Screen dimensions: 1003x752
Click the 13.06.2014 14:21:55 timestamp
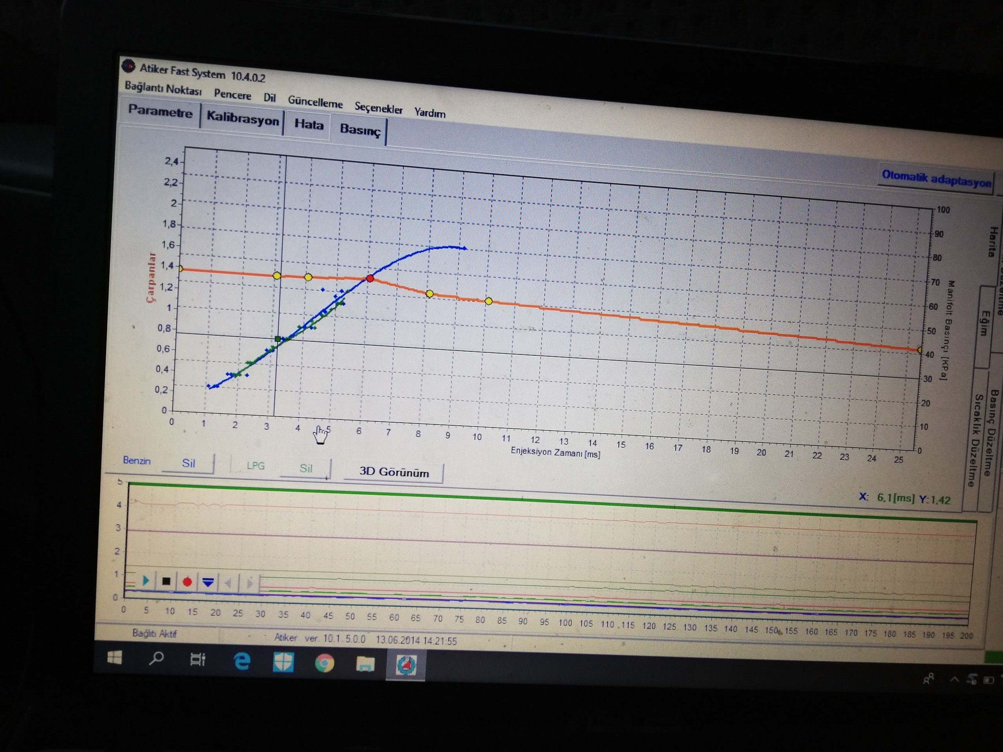point(416,640)
